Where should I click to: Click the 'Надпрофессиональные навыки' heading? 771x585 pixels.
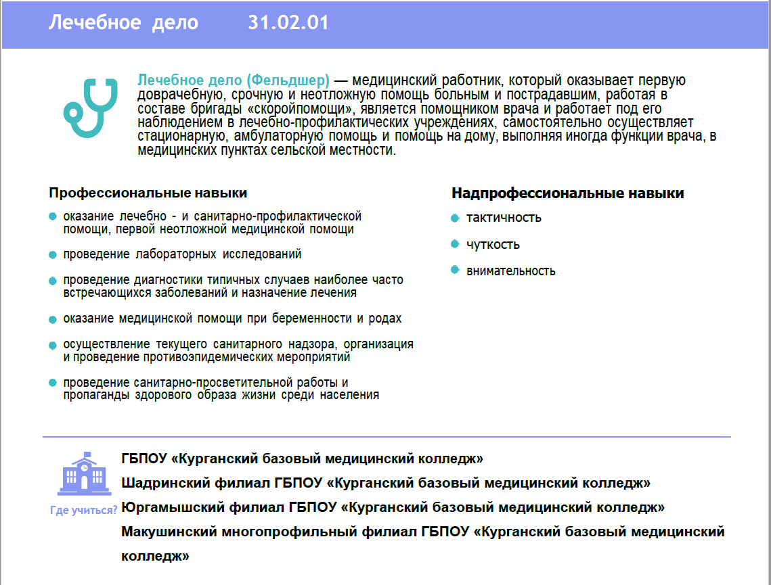pos(568,193)
